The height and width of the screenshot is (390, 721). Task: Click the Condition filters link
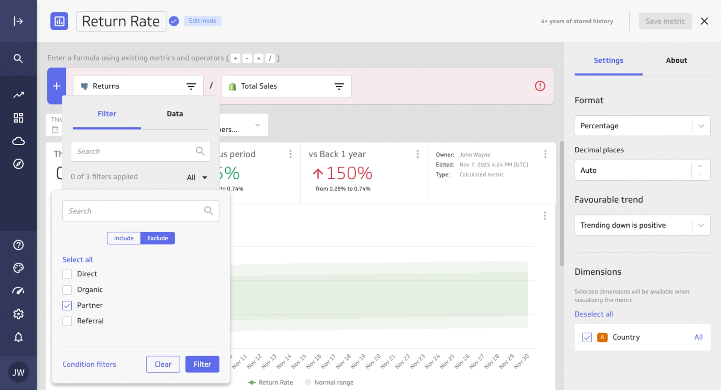click(89, 364)
